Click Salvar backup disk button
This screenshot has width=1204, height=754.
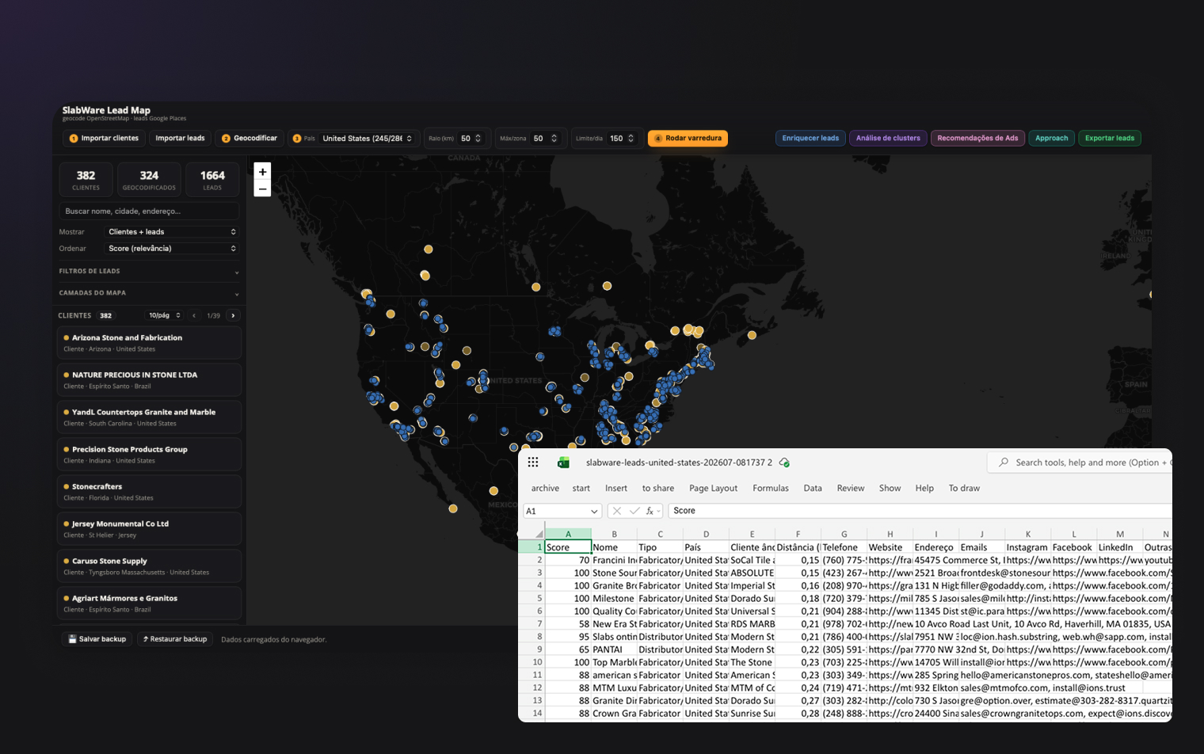97,639
